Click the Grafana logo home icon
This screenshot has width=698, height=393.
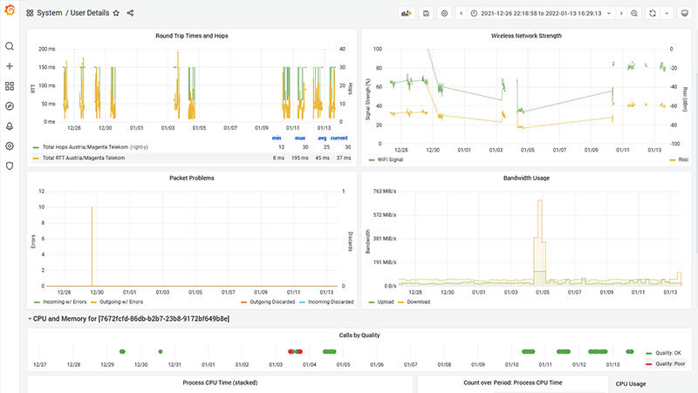[x=10, y=10]
